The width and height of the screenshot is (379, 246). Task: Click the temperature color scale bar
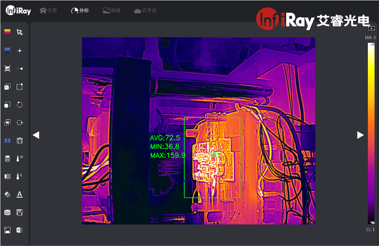(x=371, y=134)
